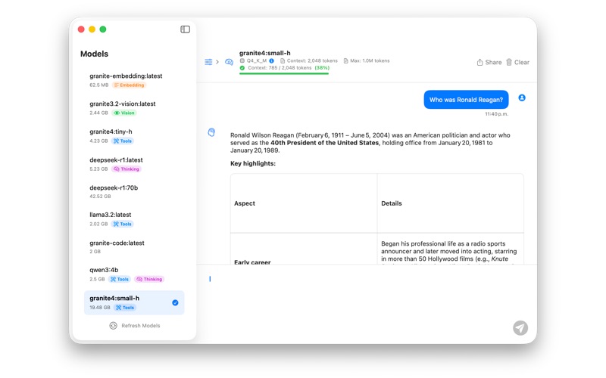Clear the chat history
The width and height of the screenshot is (606, 378).
(517, 62)
